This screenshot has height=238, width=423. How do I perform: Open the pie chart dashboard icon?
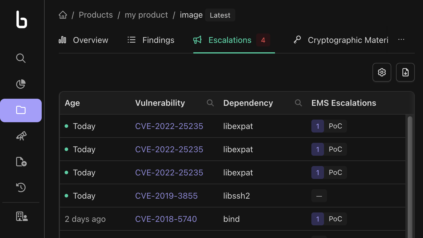tap(21, 84)
